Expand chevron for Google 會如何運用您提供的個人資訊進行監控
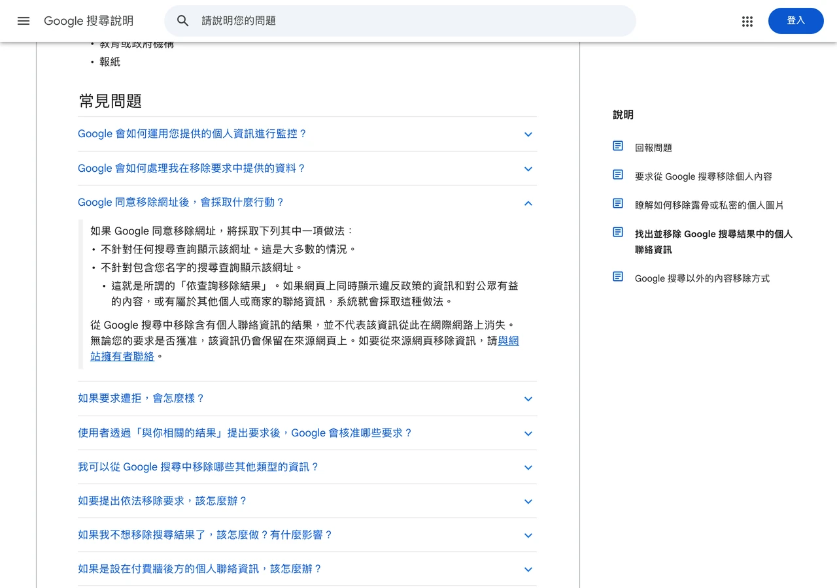Image resolution: width=837 pixels, height=588 pixels. click(x=528, y=135)
